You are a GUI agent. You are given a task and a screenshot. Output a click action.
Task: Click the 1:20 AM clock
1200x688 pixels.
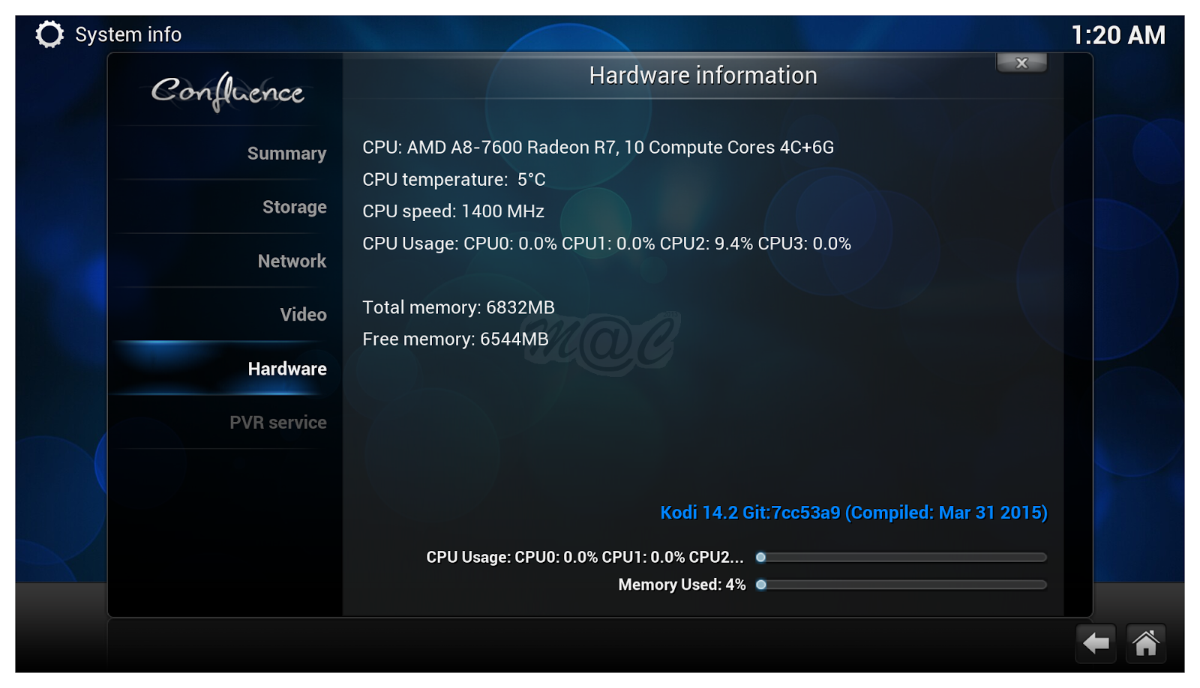point(1117,35)
